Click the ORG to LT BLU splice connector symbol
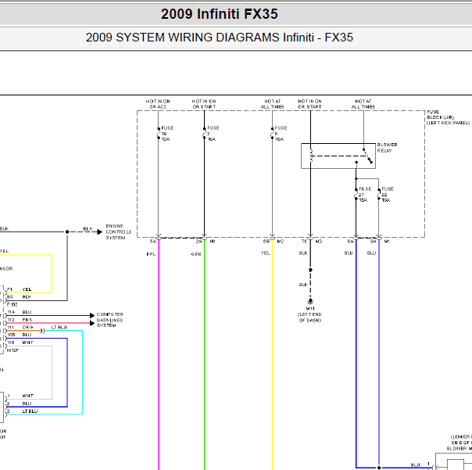 [42, 331]
